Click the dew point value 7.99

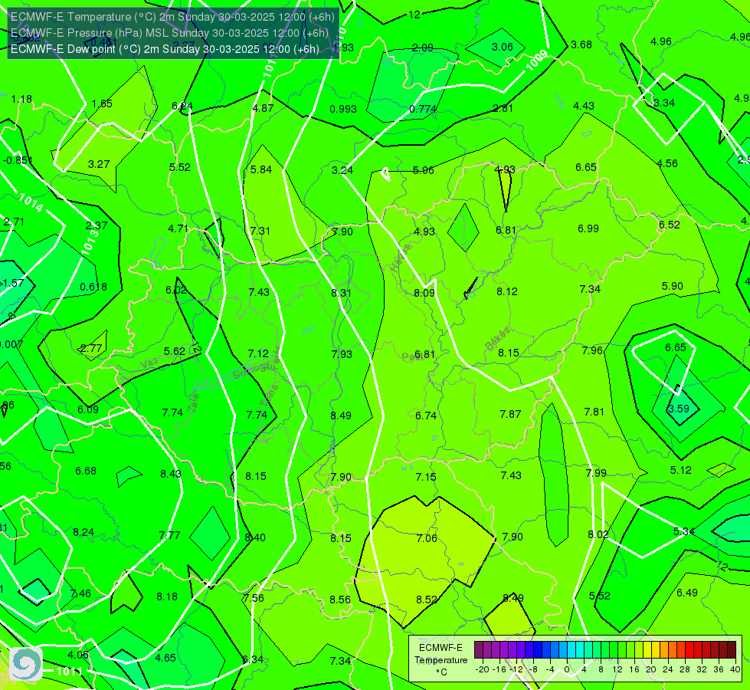pos(596,473)
